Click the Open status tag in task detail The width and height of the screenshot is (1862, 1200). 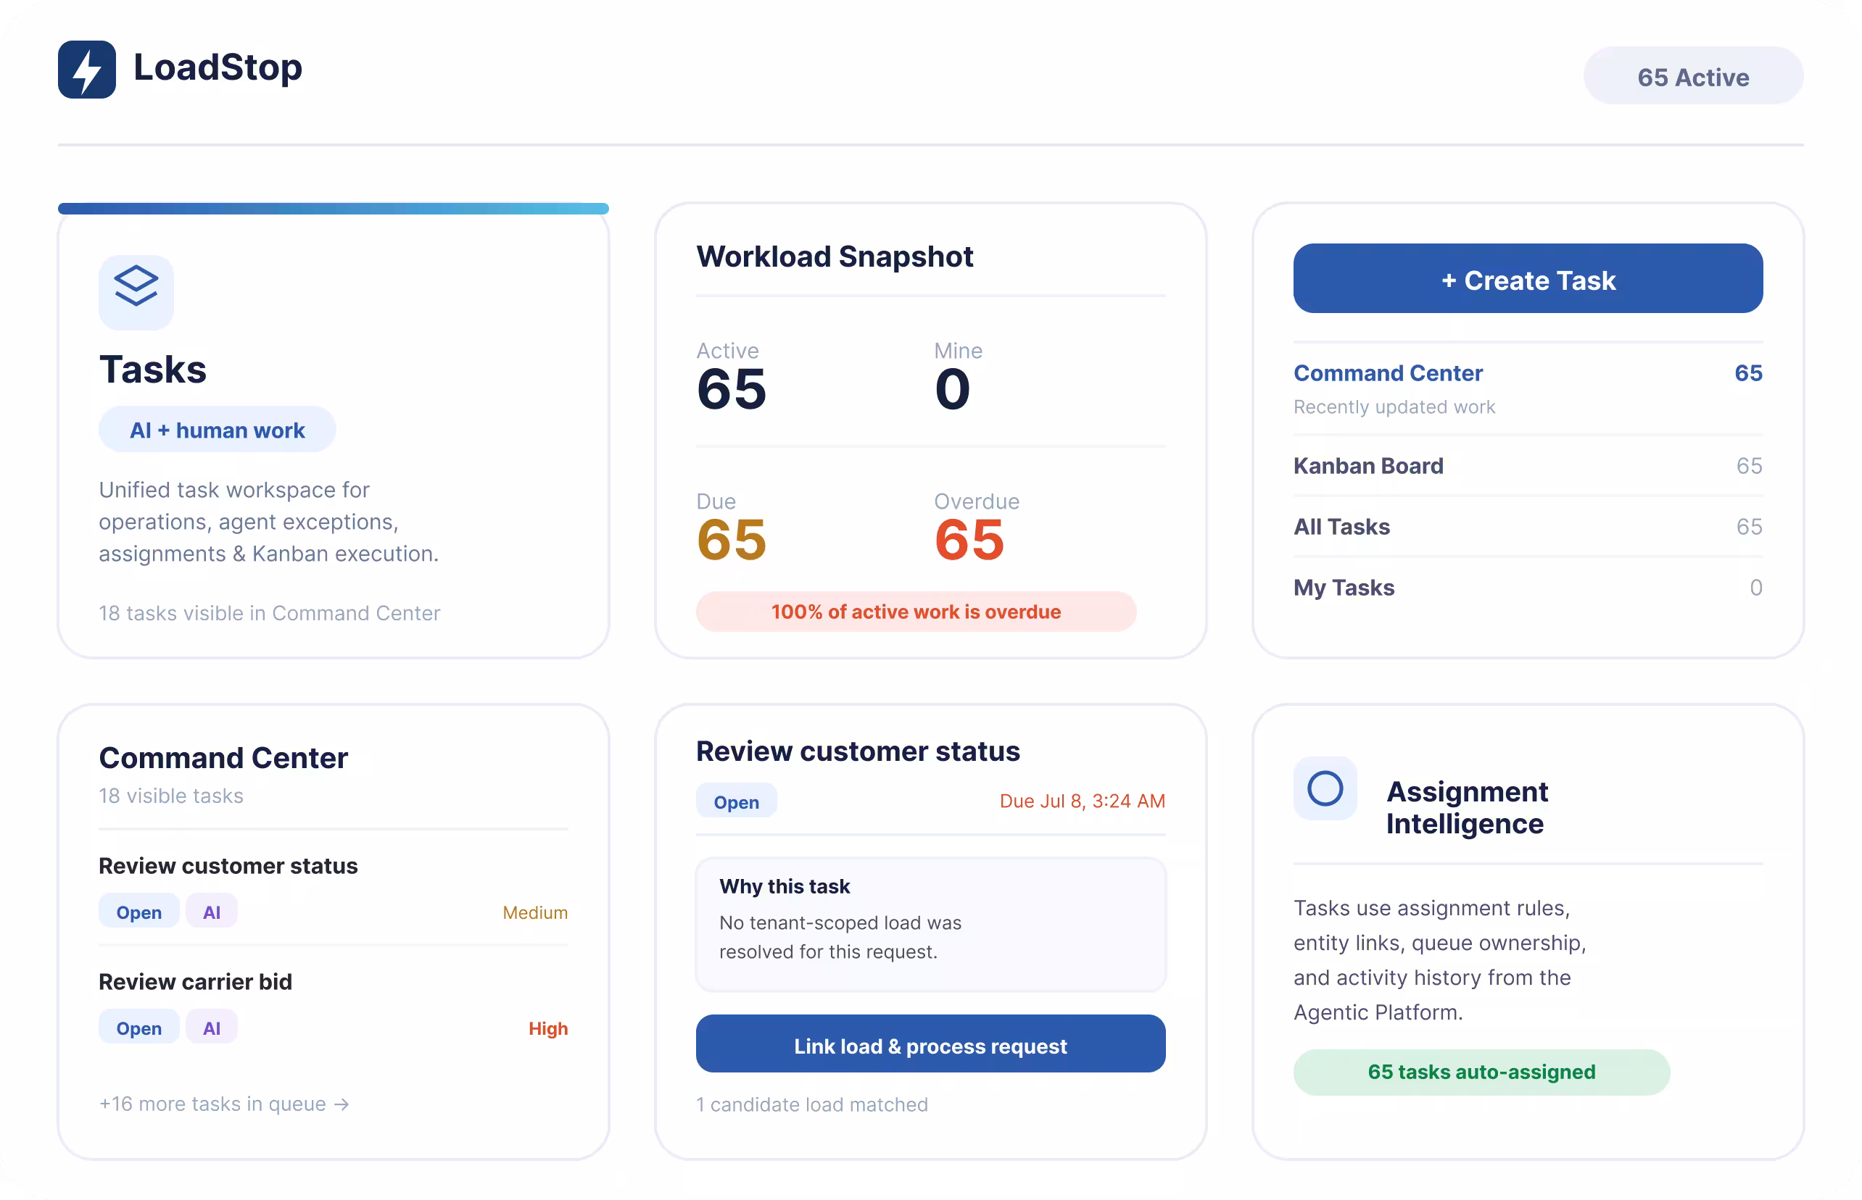point(735,801)
